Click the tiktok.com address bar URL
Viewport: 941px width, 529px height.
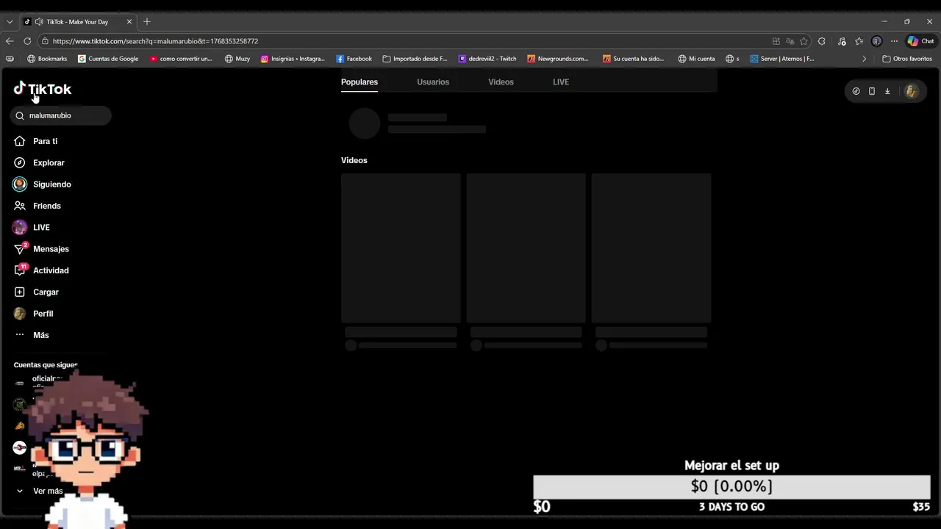[x=155, y=41]
